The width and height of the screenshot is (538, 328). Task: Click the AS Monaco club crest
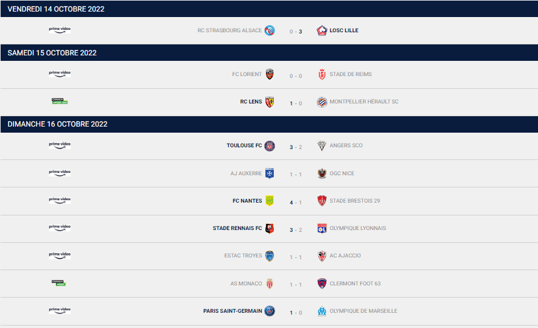[269, 284]
